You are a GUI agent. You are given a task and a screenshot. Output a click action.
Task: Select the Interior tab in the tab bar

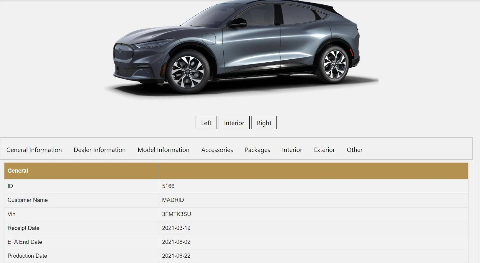(292, 150)
